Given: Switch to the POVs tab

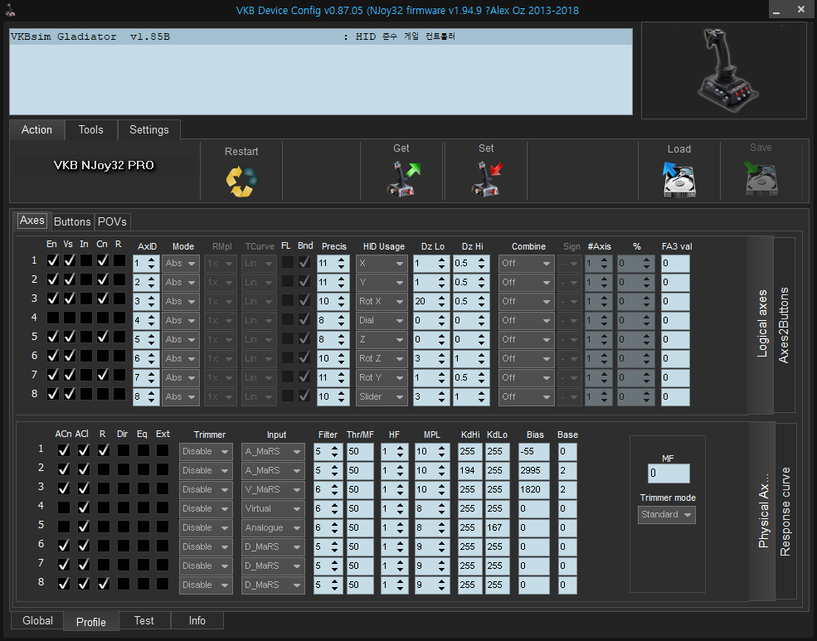Looking at the screenshot, I should (112, 221).
